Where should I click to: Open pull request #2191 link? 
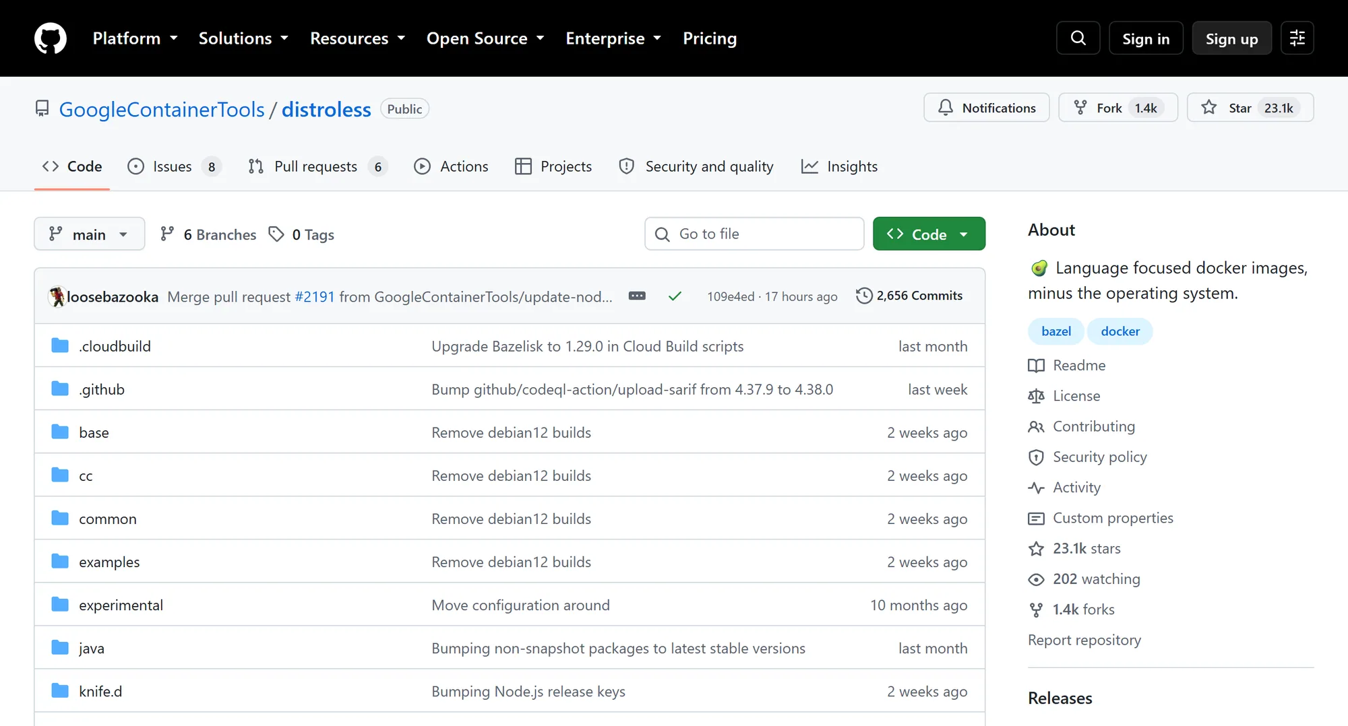314,296
